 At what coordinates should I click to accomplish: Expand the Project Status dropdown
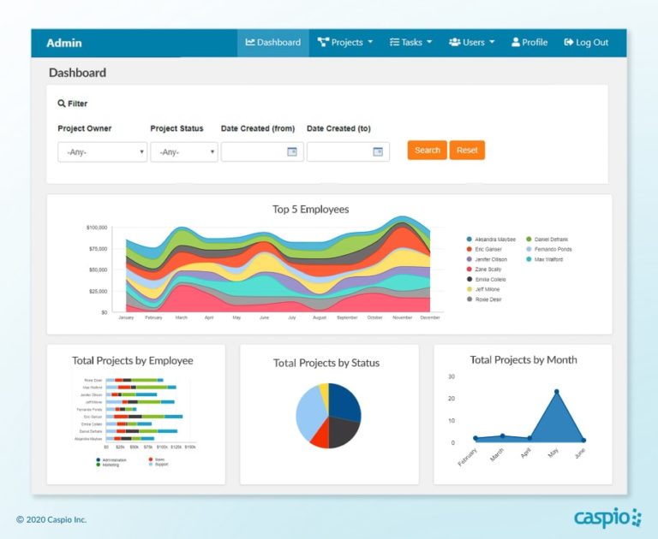pos(184,151)
